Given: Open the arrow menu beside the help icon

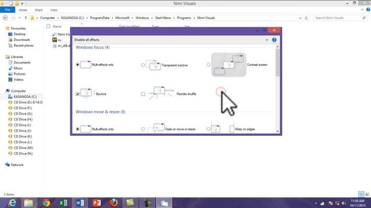Looking at the screenshot, I should click(x=267, y=40).
